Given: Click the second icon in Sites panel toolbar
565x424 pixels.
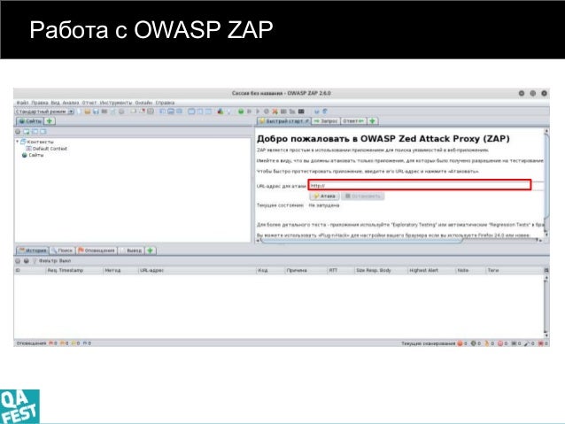Looking at the screenshot, I should [x=27, y=132].
